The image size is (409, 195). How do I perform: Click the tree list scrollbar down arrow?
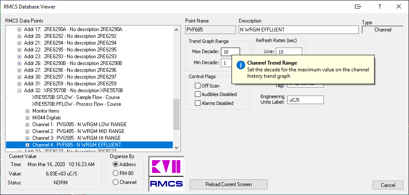pyautogui.click(x=176, y=147)
